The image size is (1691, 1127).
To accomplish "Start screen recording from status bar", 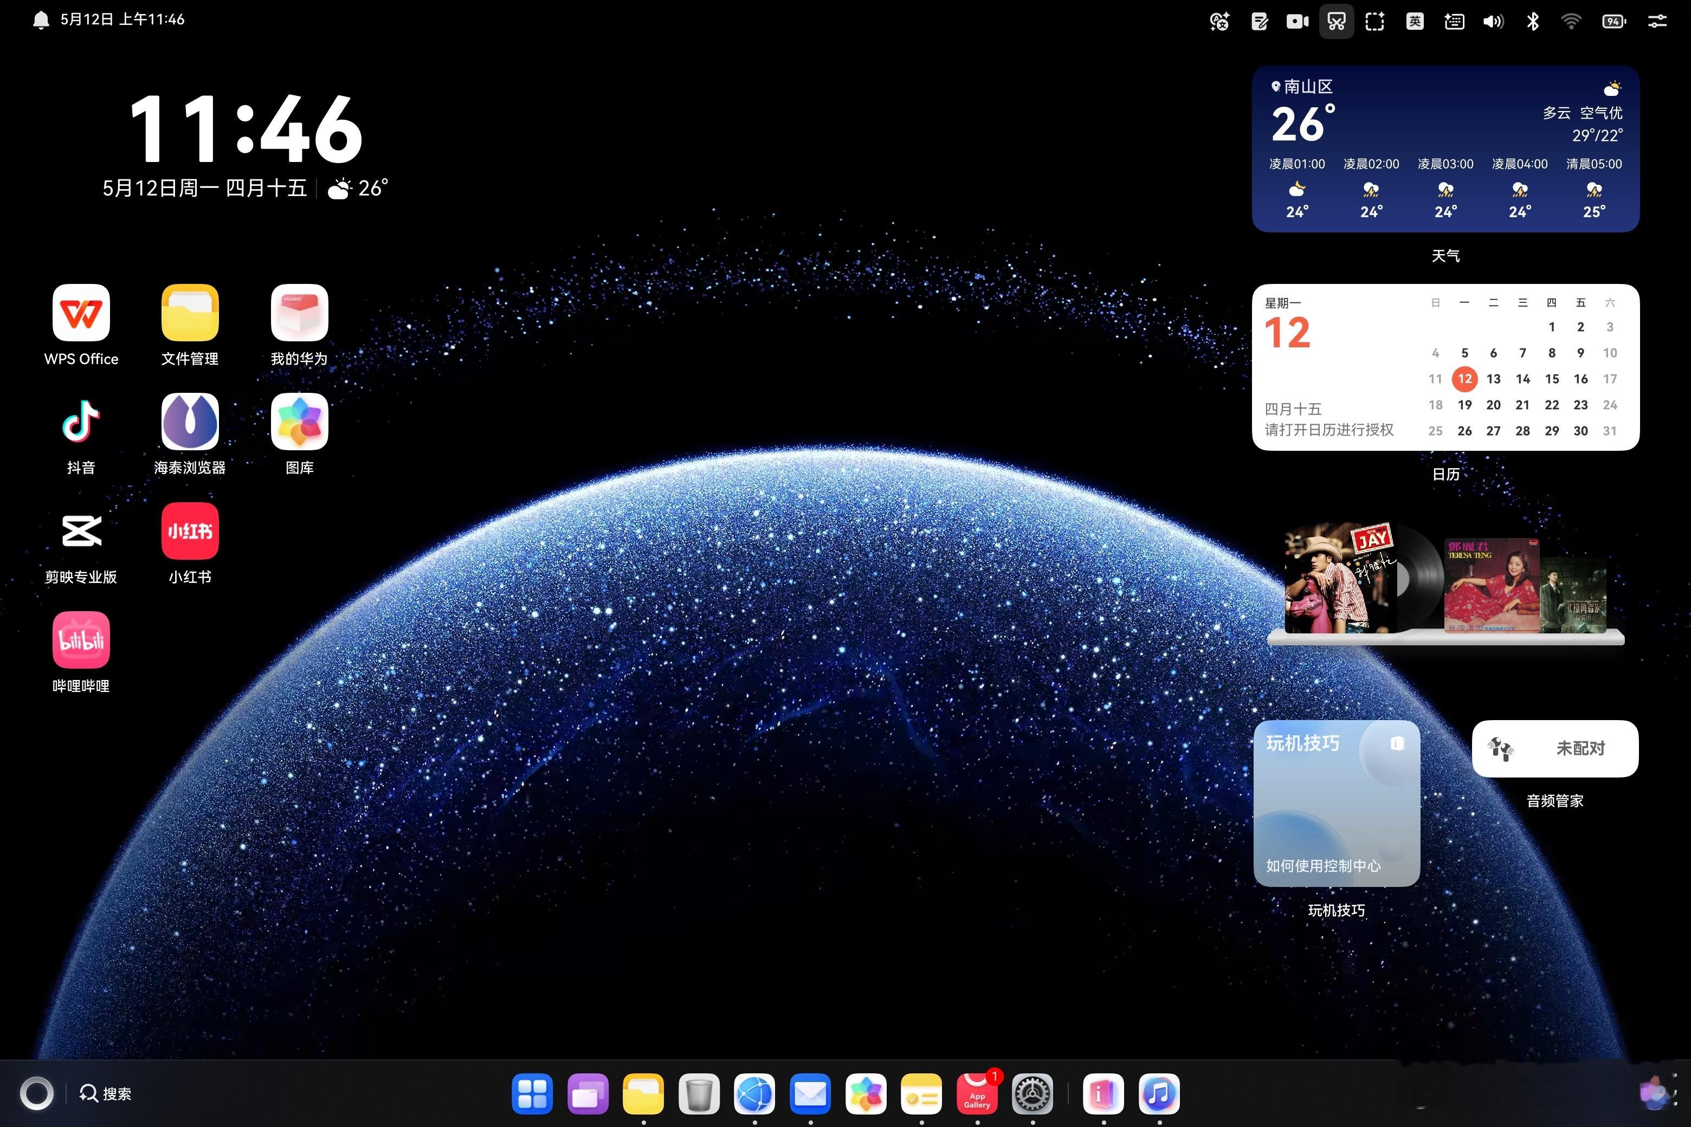I will [1298, 22].
